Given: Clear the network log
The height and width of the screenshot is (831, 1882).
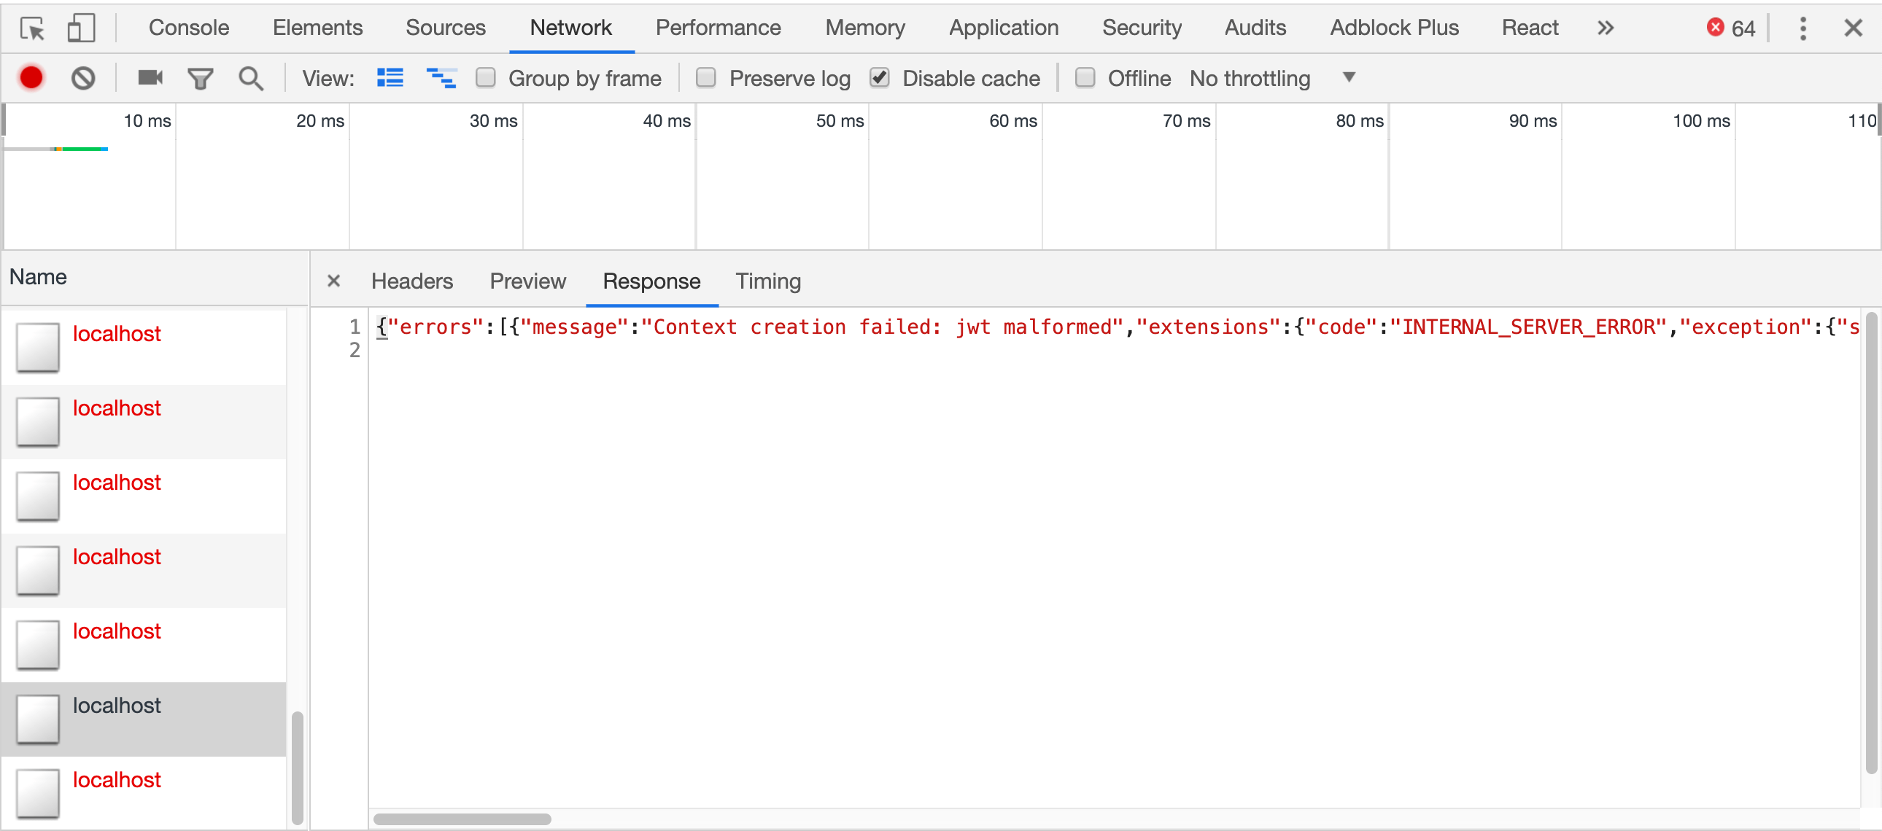Looking at the screenshot, I should 83,78.
